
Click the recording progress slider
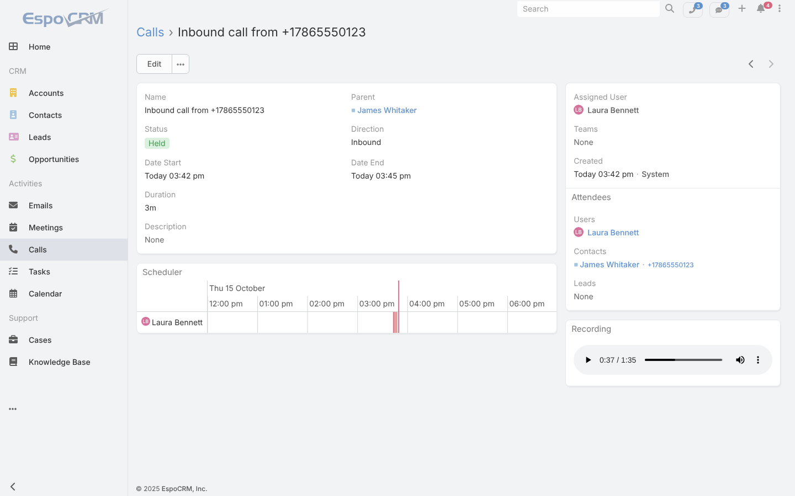[x=683, y=360]
